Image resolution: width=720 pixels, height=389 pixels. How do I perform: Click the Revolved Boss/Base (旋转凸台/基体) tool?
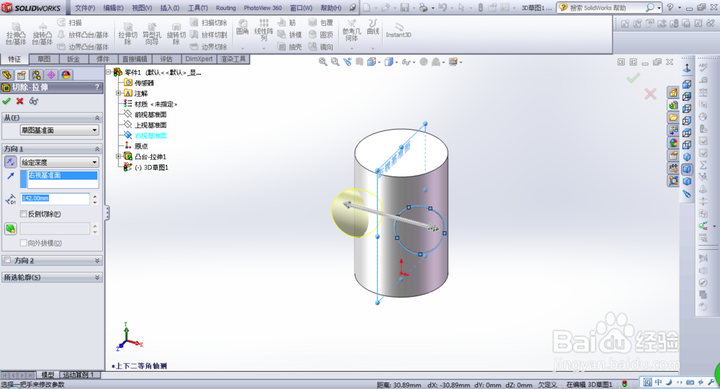click(x=42, y=34)
